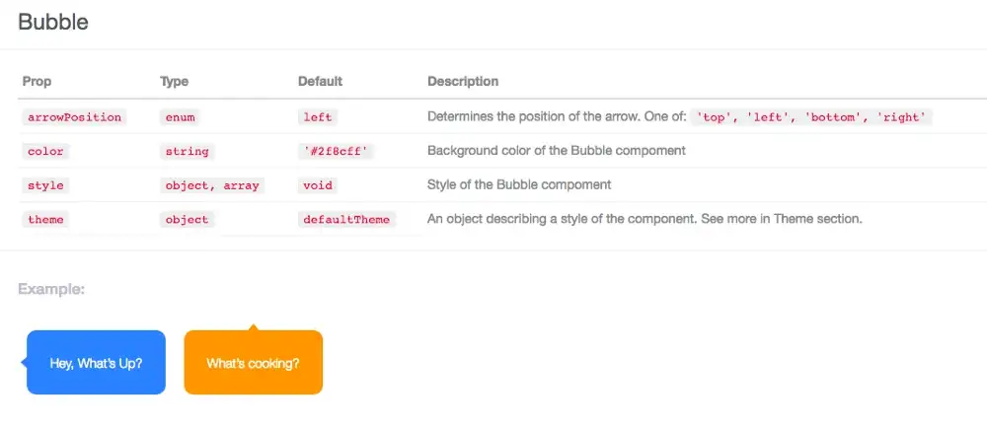Image resolution: width=987 pixels, height=426 pixels.
Task: Click the 'left' default value tag
Action: pyautogui.click(x=318, y=116)
